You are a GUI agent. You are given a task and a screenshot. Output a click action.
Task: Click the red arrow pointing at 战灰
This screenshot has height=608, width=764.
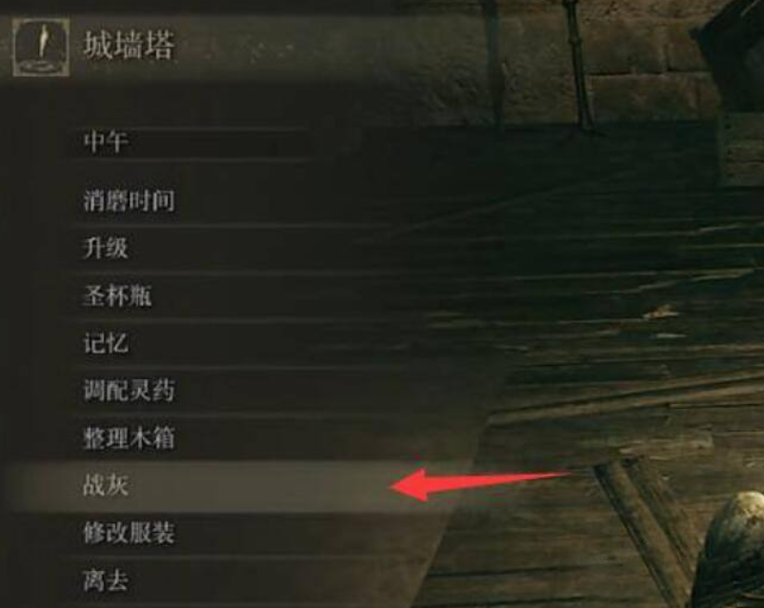pyautogui.click(x=480, y=484)
